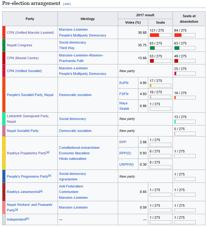207x227 pixels.
Task: Open the FSFN party link
Action: (x=124, y=94)
